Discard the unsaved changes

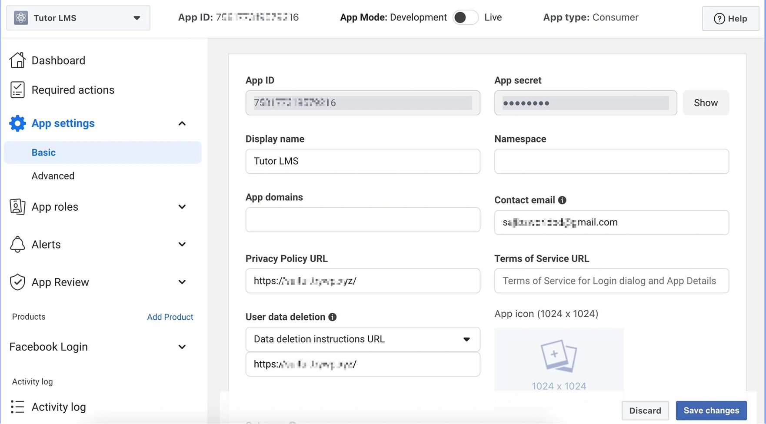pyautogui.click(x=645, y=411)
